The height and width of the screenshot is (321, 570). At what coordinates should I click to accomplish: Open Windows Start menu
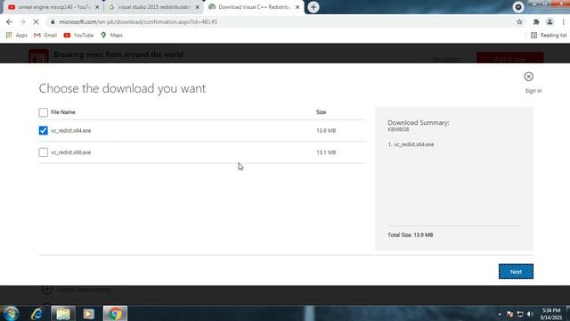11,313
